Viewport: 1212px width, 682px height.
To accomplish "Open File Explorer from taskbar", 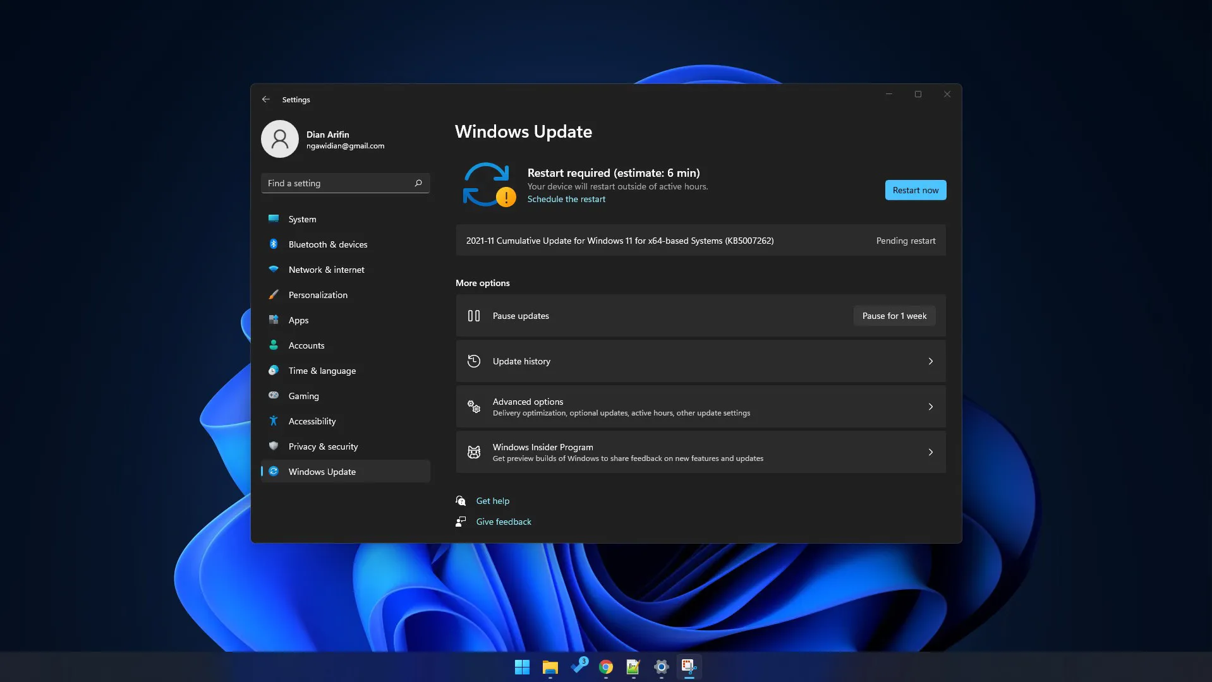I will tap(550, 667).
